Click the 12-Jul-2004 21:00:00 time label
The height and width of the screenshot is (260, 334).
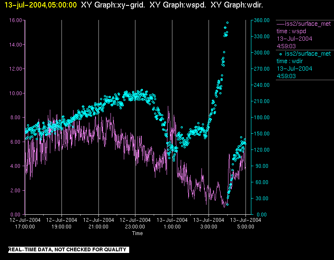pyautogui.click(x=98, y=223)
